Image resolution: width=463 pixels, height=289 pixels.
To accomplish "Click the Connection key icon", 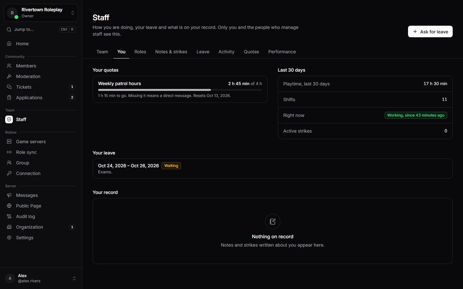I will [x=9, y=173].
